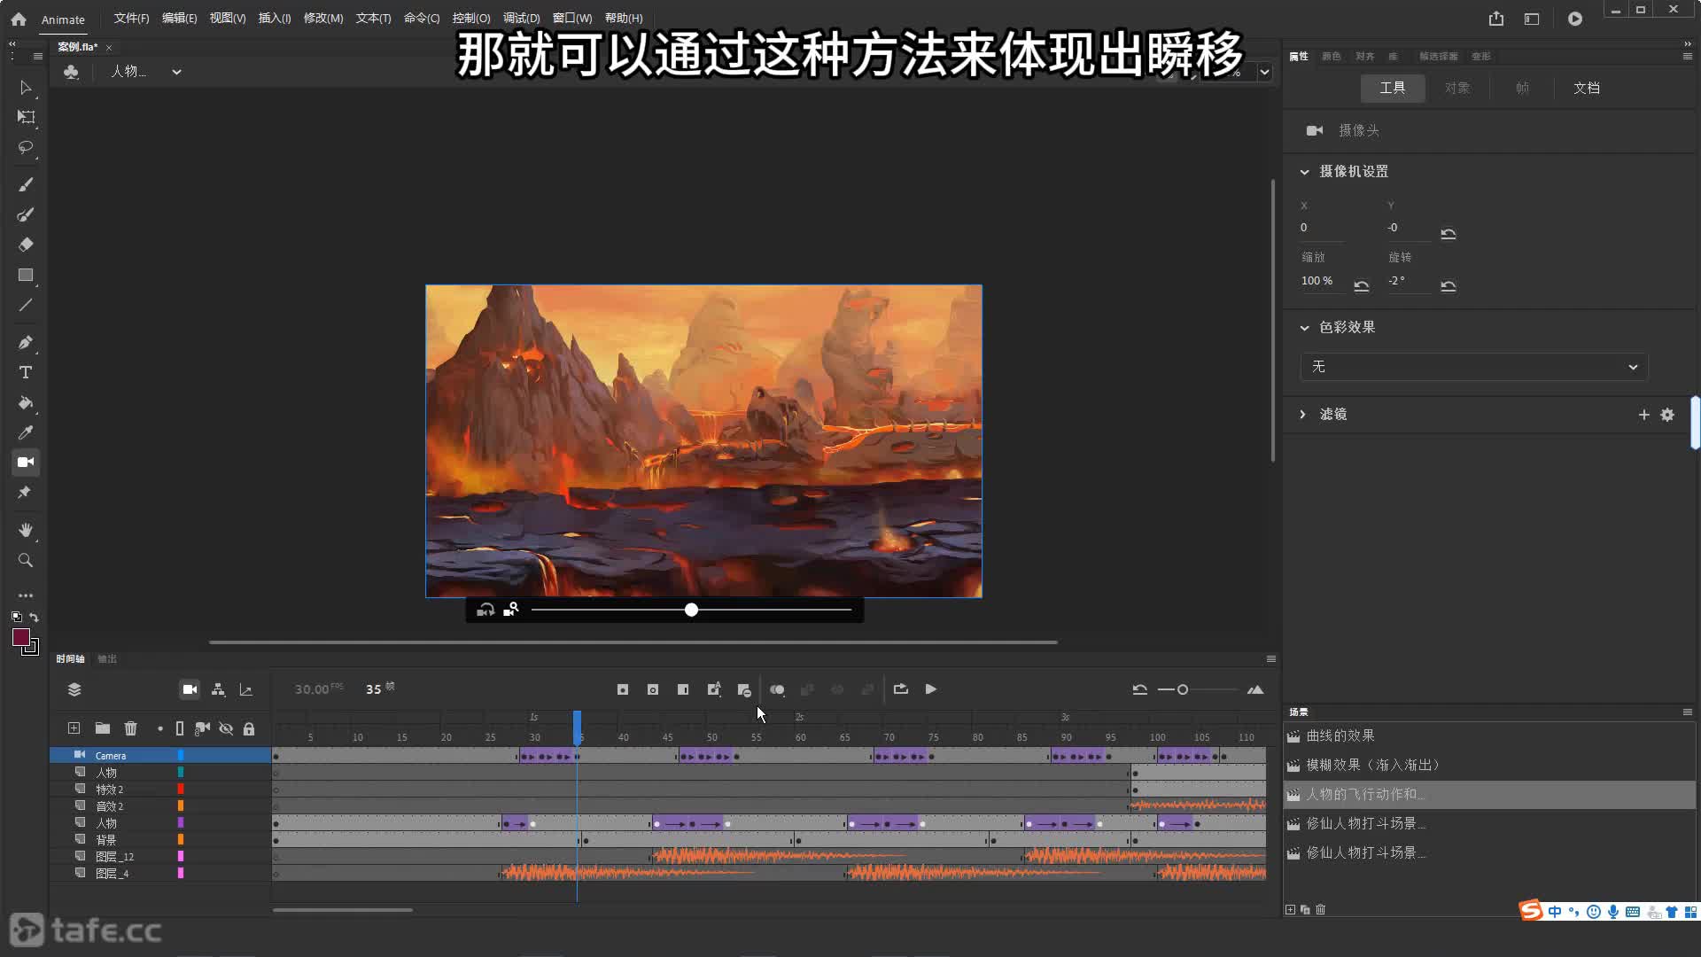
Task: Collapse the 色彩效果 section
Action: (x=1304, y=328)
